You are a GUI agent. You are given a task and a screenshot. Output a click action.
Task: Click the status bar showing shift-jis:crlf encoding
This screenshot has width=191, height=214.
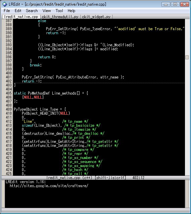110,177
